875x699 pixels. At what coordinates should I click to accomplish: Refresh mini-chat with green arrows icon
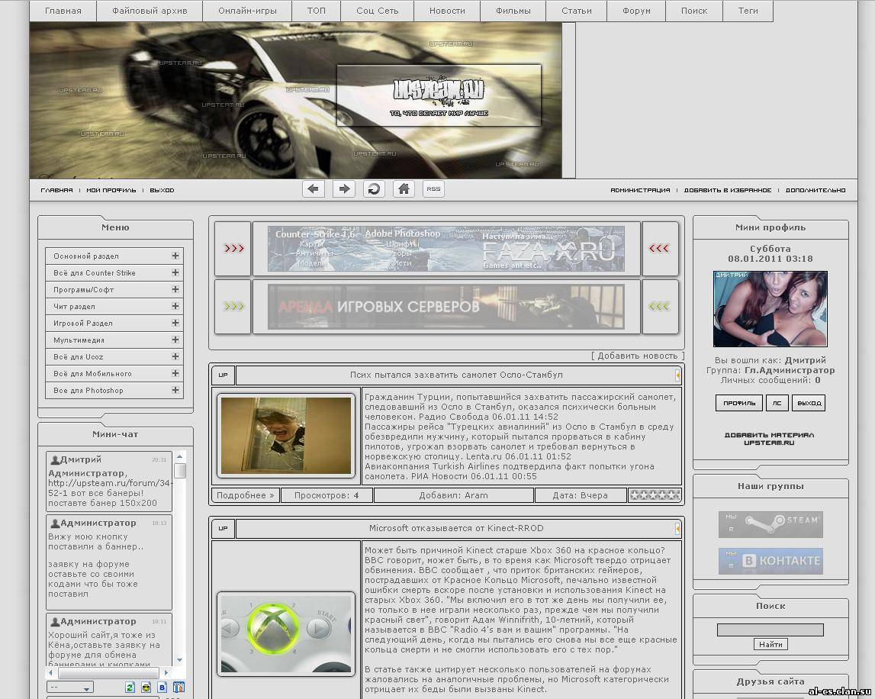tap(130, 688)
